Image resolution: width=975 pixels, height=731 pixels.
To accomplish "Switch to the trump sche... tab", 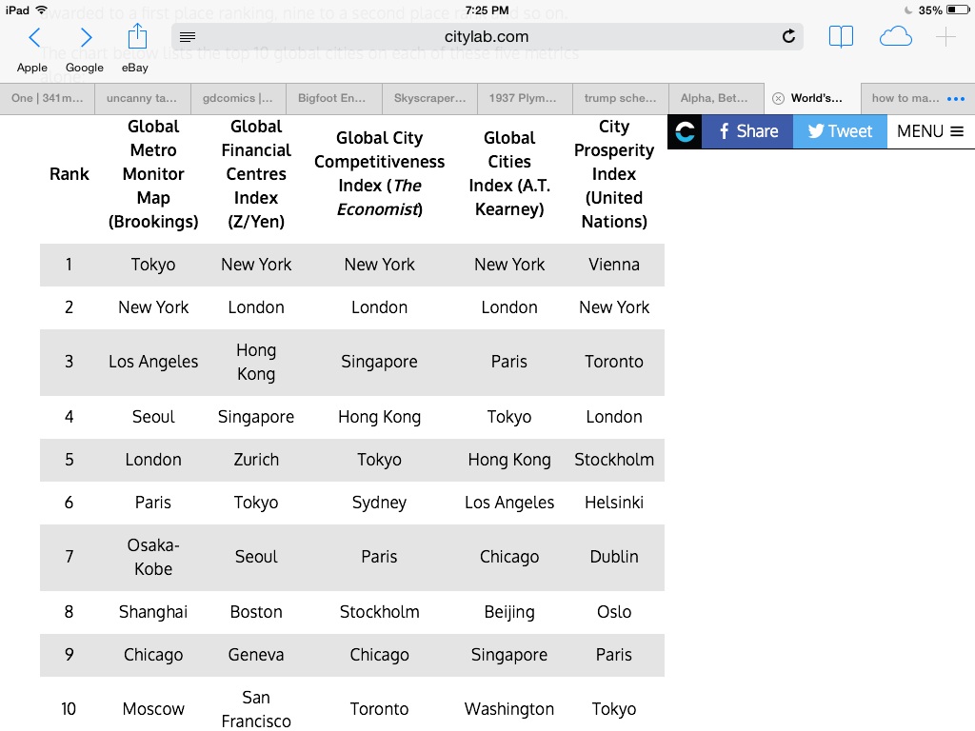I will tap(620, 98).
